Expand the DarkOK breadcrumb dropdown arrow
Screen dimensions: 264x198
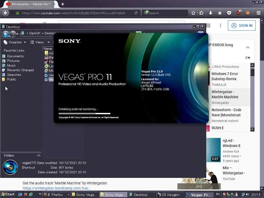[43, 33]
